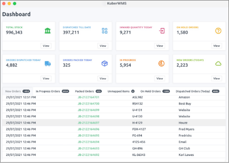Click the Email channel cell
This screenshot has height=163, width=229.
pyautogui.click(x=183, y=142)
